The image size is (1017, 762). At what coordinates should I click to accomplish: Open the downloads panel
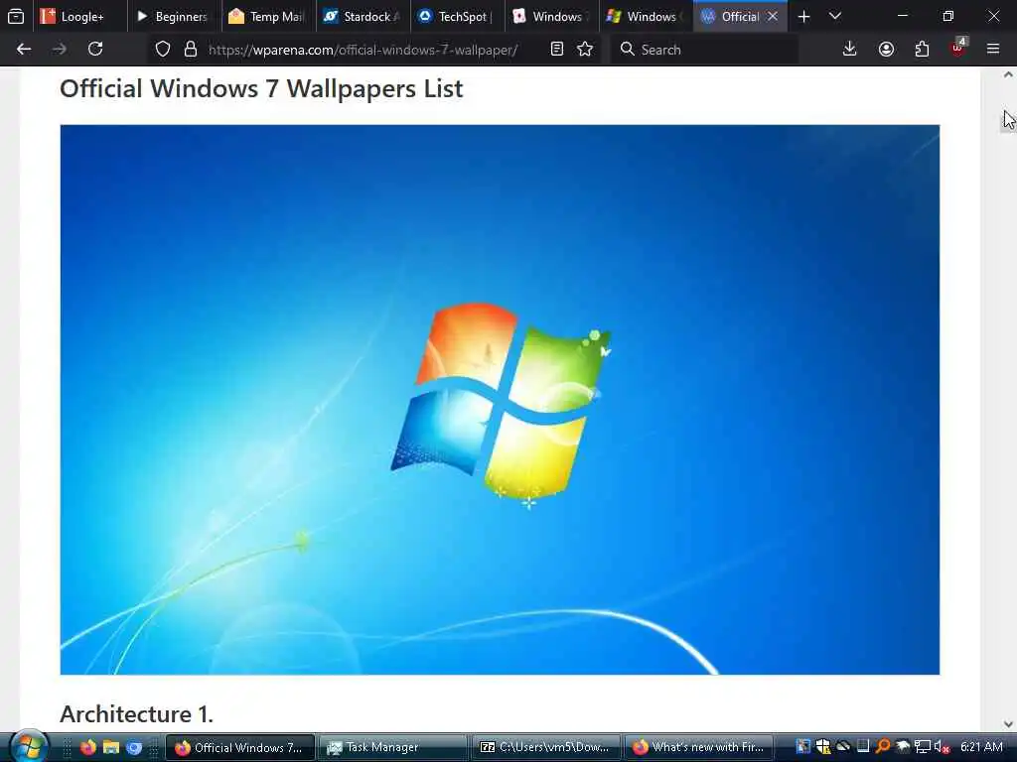[x=850, y=50]
